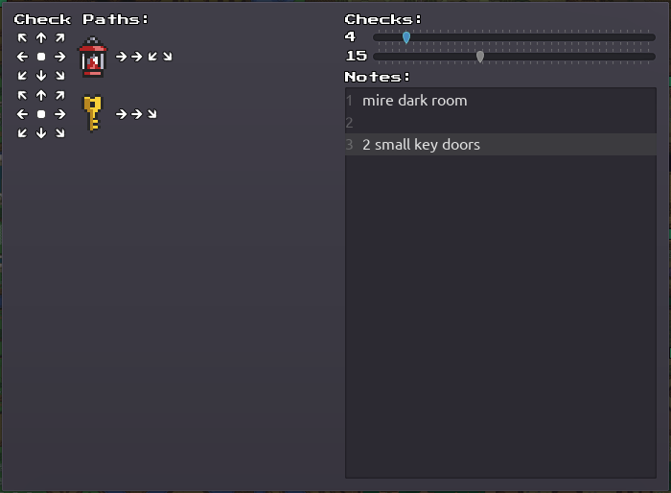This screenshot has width=671, height=493.
Task: Click the center dot of the key direction pad
Action: (41, 114)
